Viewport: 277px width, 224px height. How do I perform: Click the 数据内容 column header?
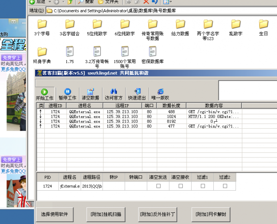click(214, 106)
